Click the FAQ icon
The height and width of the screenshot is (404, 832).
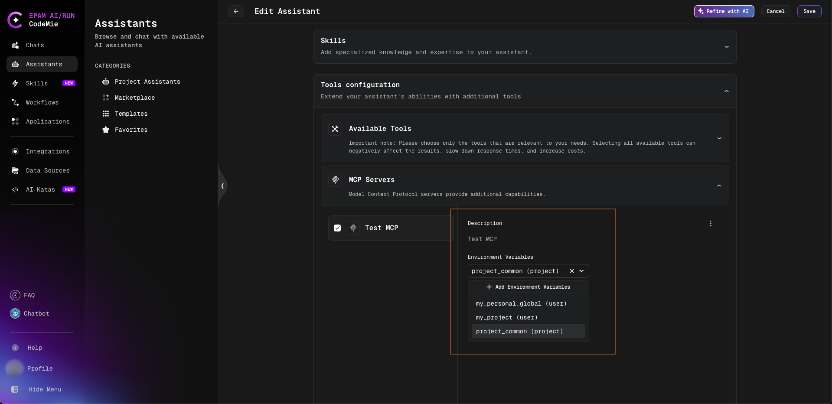click(15, 295)
